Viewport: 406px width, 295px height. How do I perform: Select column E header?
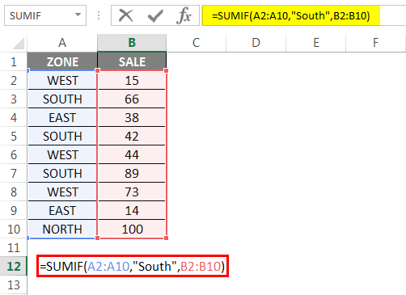click(316, 43)
